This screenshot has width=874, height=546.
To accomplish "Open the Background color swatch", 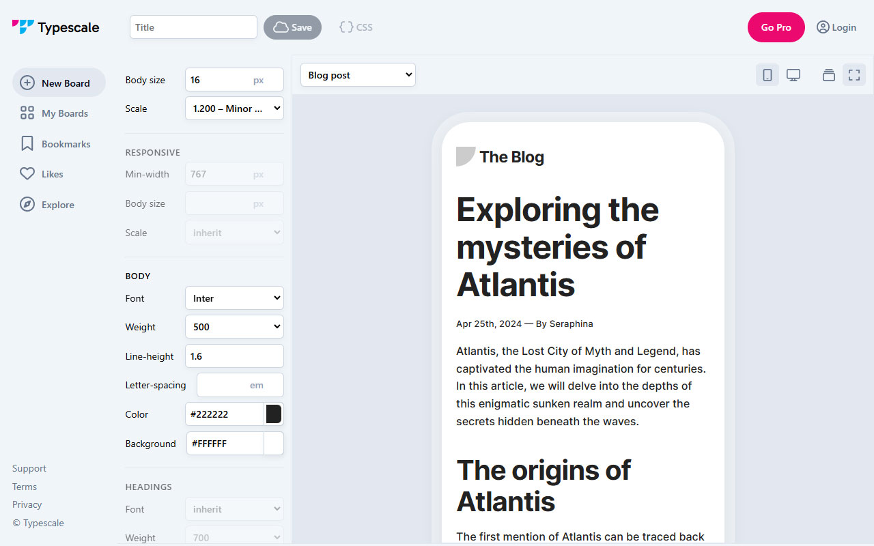I will pyautogui.click(x=273, y=442).
